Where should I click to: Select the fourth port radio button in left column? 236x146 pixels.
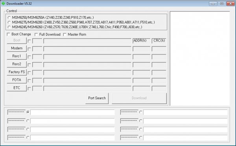[28, 137]
